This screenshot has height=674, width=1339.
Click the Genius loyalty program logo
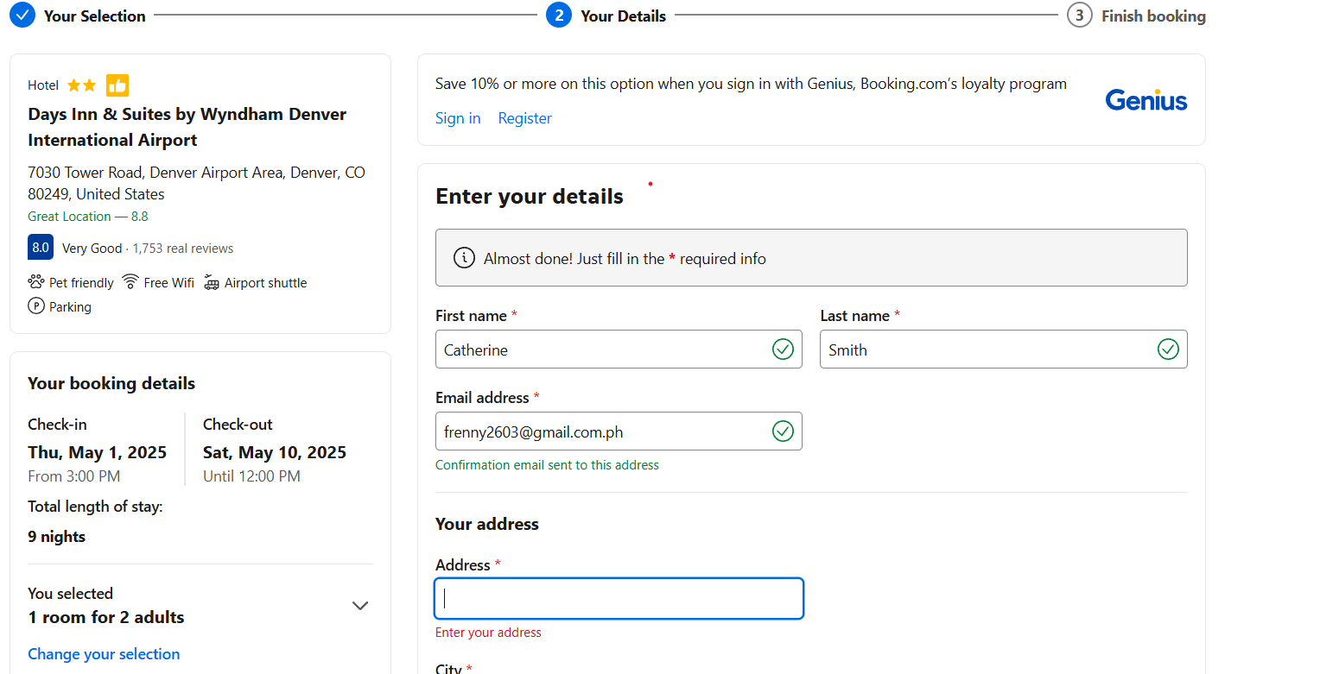tap(1145, 100)
